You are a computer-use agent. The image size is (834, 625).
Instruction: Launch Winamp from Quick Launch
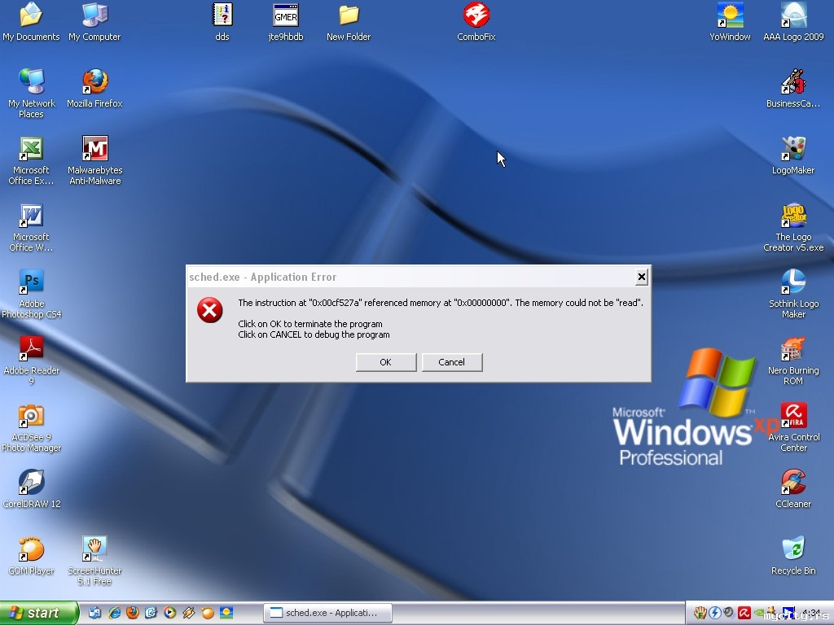tap(189, 613)
